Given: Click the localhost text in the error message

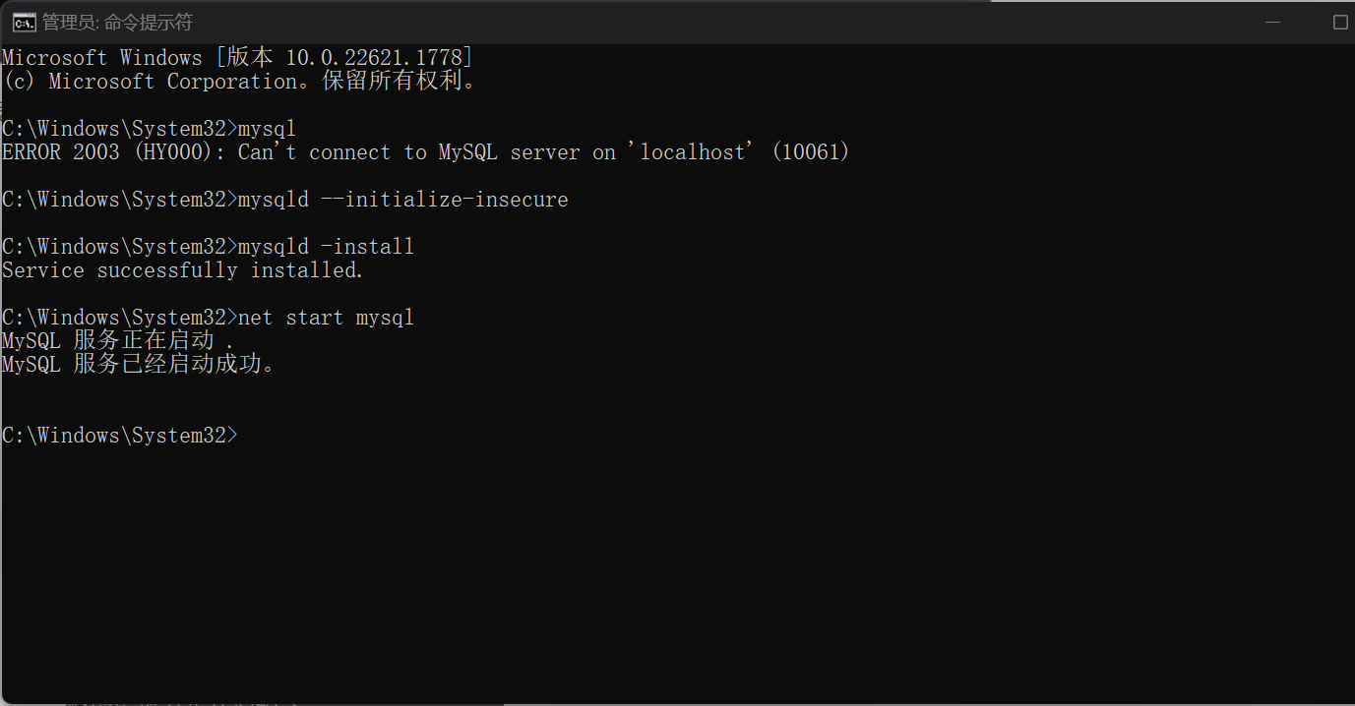Looking at the screenshot, I should click(x=694, y=151).
